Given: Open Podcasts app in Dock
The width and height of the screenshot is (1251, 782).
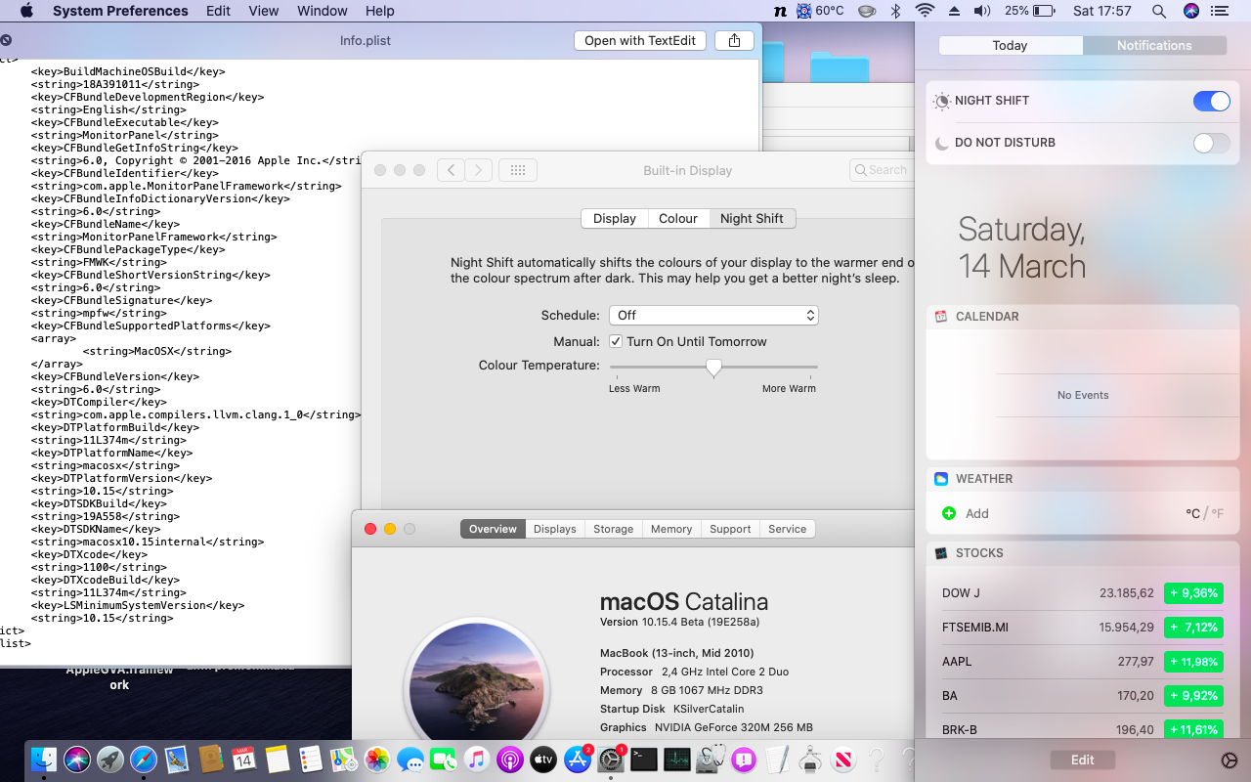Looking at the screenshot, I should point(510,760).
